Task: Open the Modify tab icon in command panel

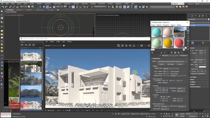Action: [192, 16]
